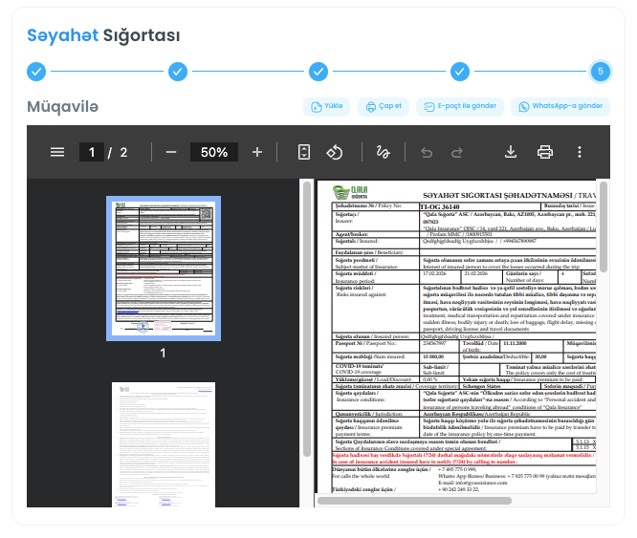The image size is (637, 538).
Task: Click the fit to page icon
Action: tap(304, 152)
